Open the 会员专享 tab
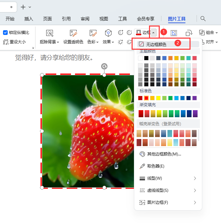The image size is (221, 223). 146,19
